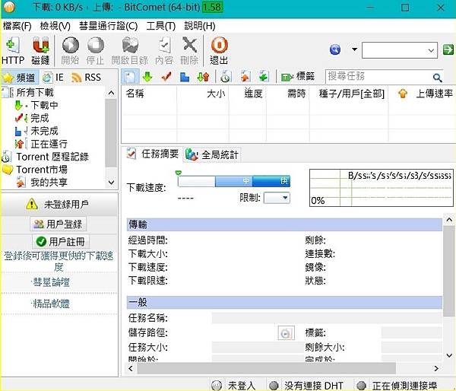Click the port detection status indicator
This screenshot has width=456, height=391.
(361, 385)
